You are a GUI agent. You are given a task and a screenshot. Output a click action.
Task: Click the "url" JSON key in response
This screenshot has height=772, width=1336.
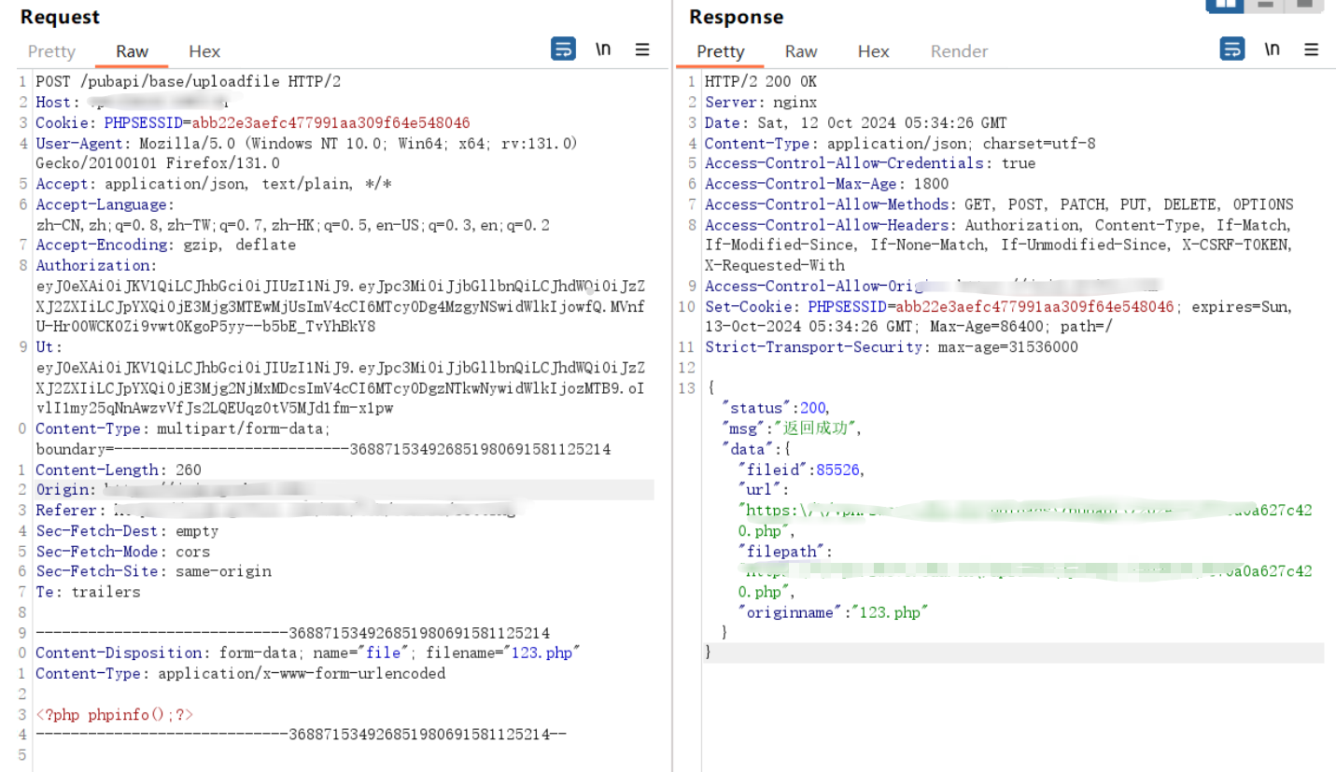[x=760, y=490]
